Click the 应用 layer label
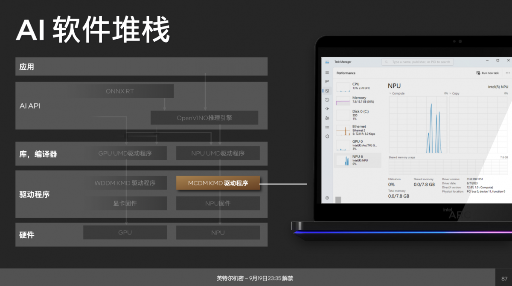This screenshot has height=286, width=512. tap(26, 67)
